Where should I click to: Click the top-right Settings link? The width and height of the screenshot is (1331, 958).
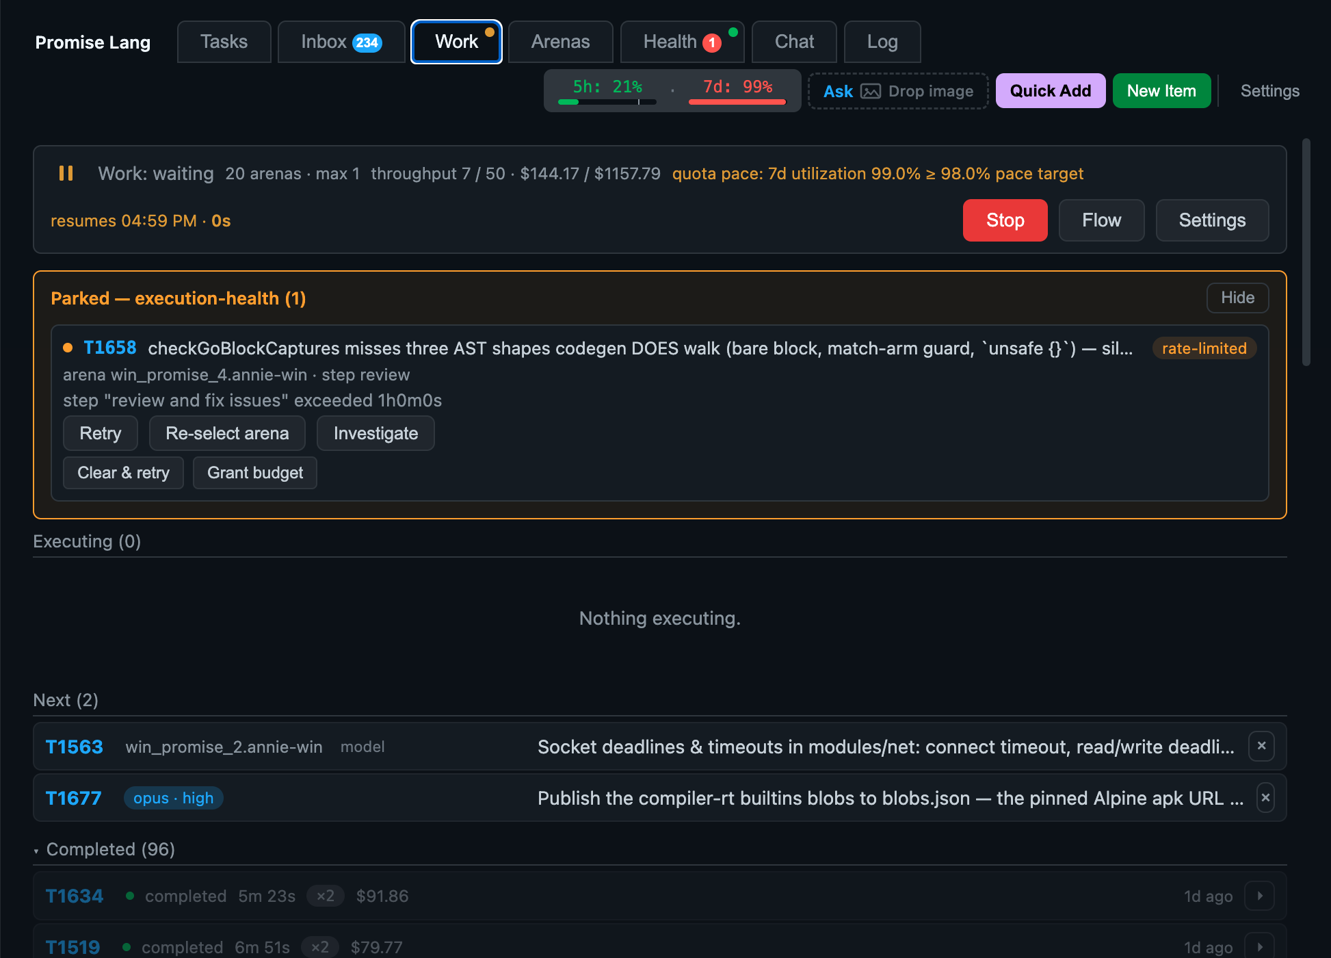click(1269, 91)
